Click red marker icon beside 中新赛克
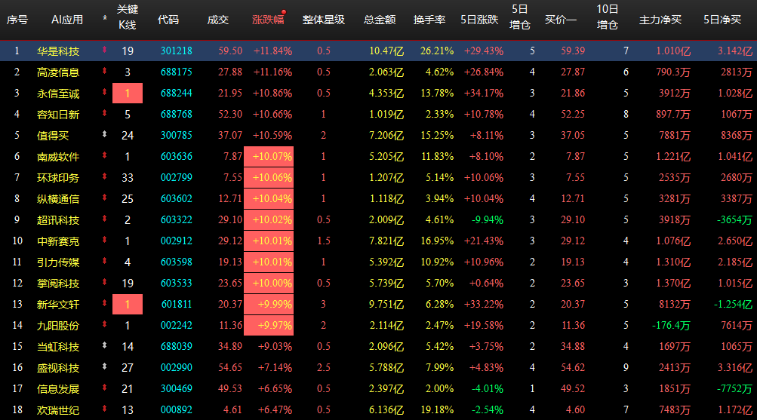 point(104,240)
